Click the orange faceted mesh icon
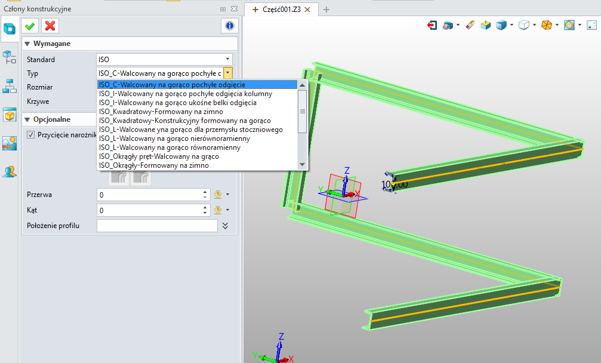The image size is (601, 363). (546, 25)
